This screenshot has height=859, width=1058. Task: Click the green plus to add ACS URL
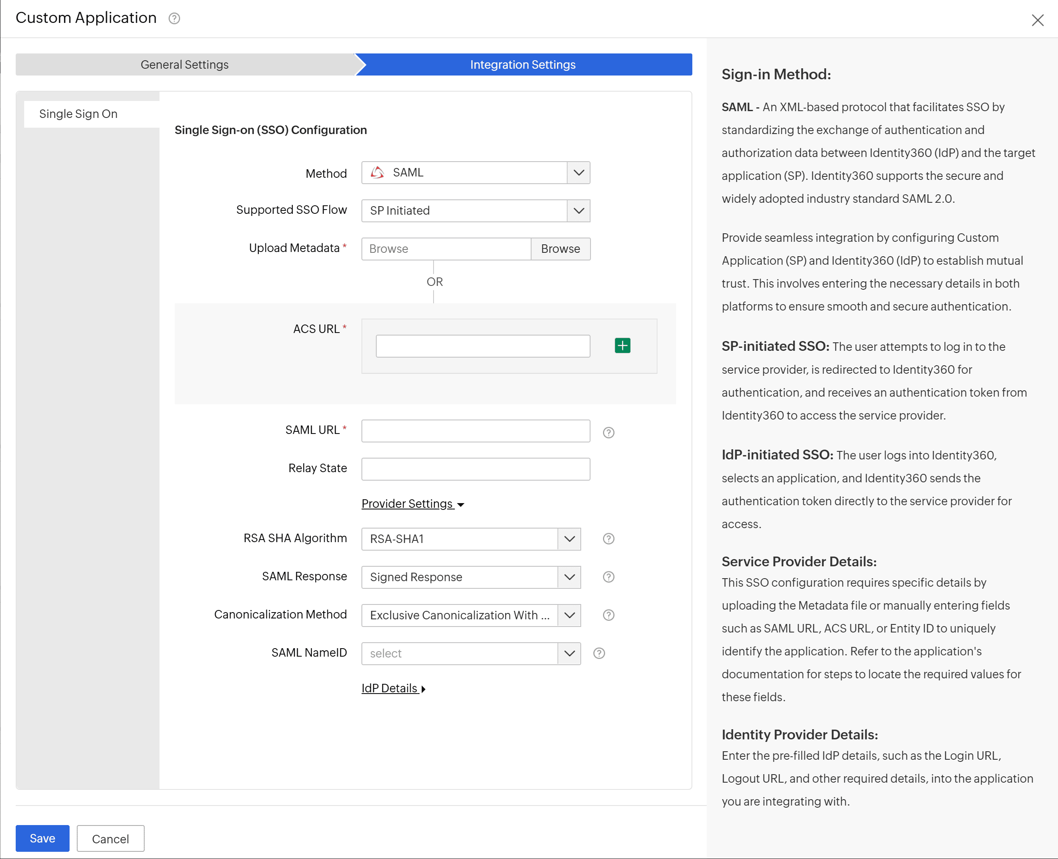click(x=622, y=345)
